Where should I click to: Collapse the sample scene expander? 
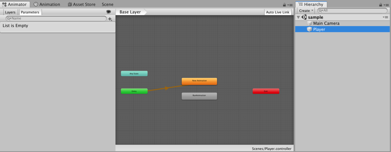(x=298, y=17)
